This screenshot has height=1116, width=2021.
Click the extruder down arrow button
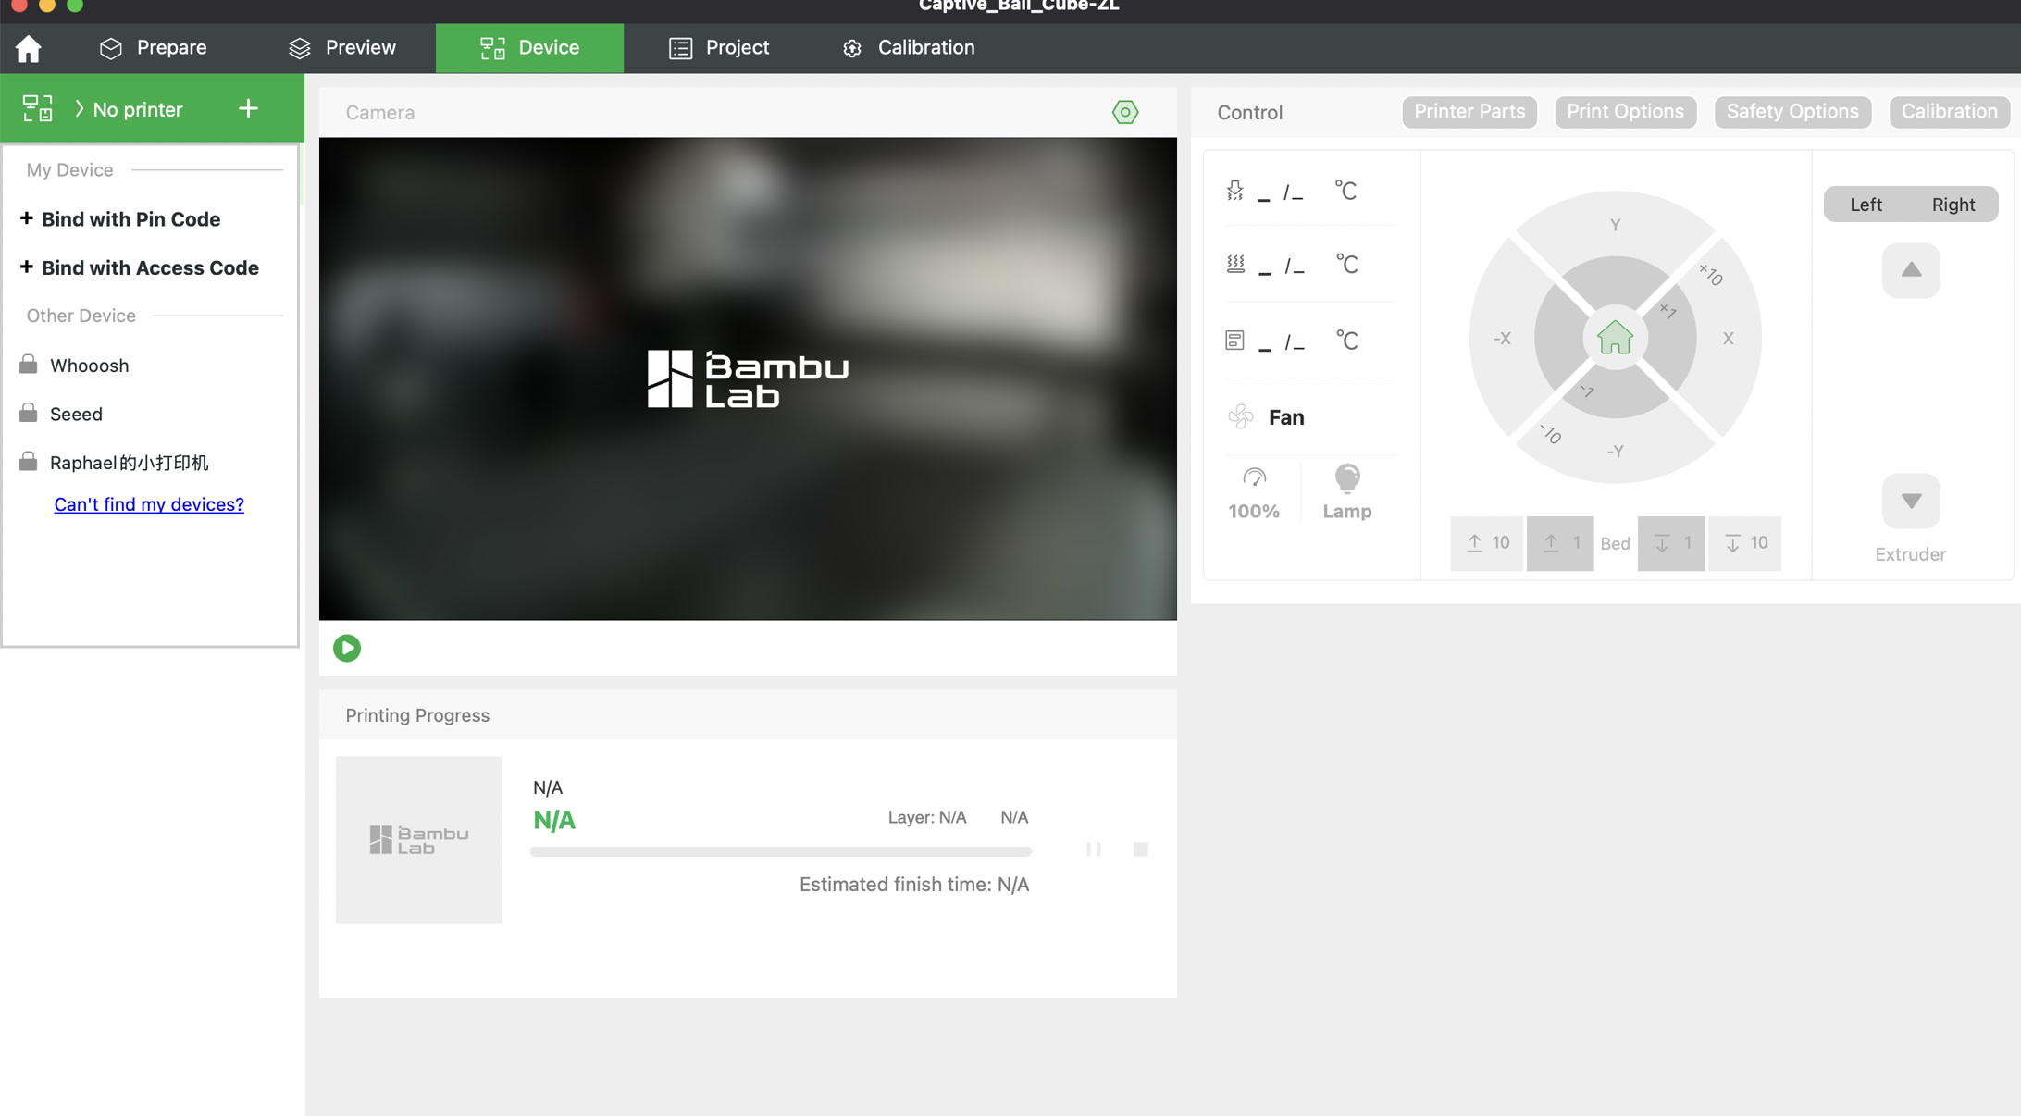point(1911,501)
